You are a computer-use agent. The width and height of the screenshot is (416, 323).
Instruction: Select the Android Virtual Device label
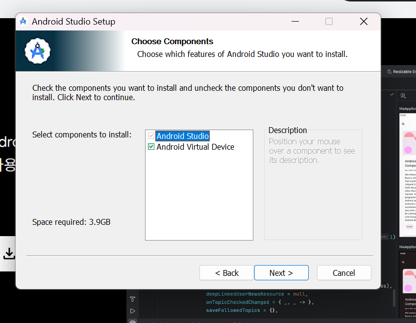point(196,147)
